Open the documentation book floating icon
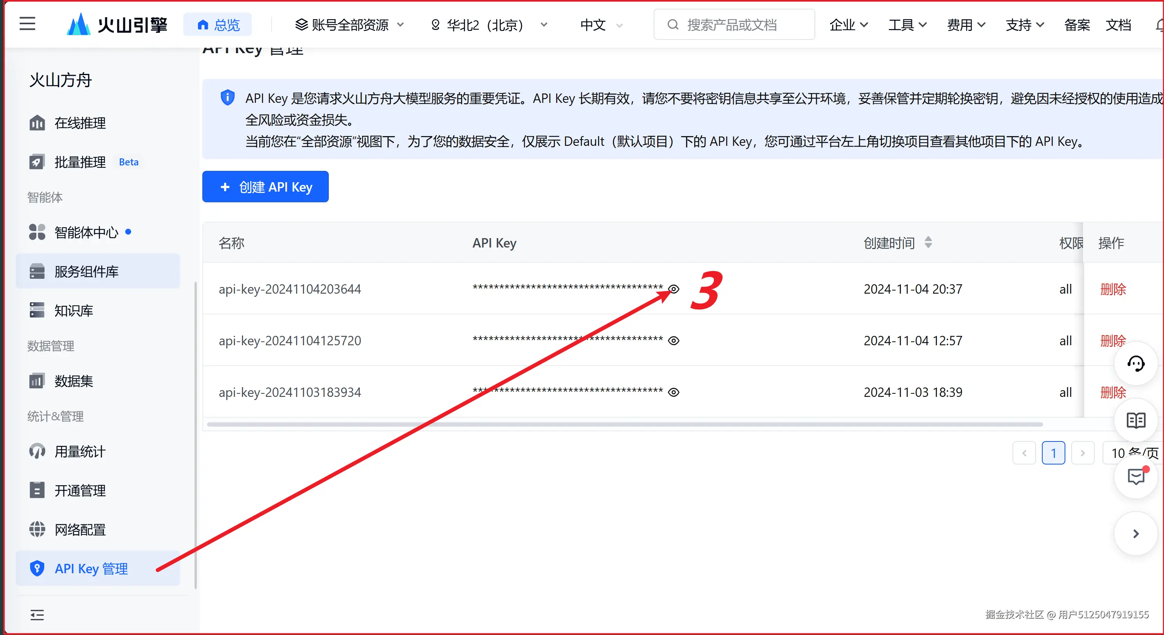 [1135, 420]
